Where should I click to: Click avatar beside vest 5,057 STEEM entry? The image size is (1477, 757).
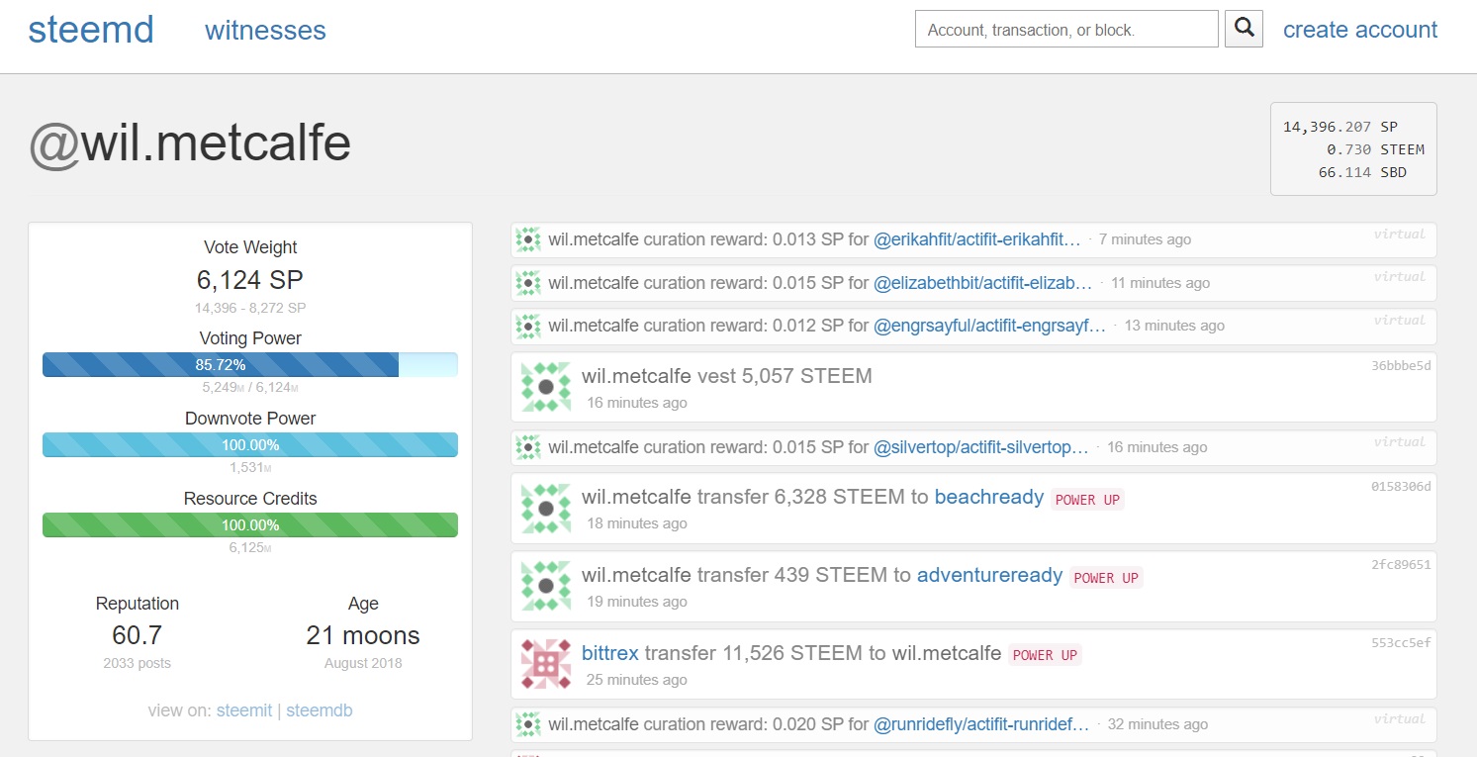pyautogui.click(x=546, y=387)
